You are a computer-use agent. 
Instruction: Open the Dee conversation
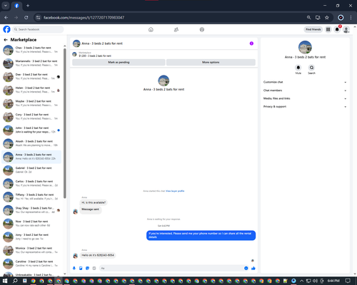click(31, 76)
